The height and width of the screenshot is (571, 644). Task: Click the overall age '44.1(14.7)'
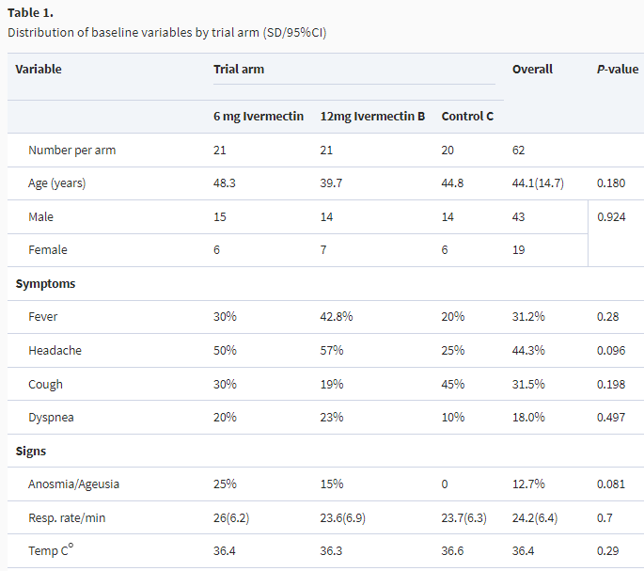tap(538, 183)
